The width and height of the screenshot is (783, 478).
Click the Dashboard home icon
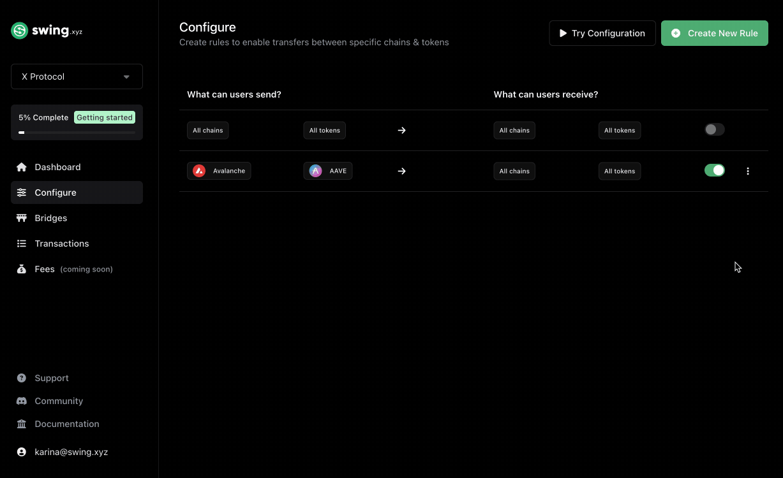(x=22, y=167)
